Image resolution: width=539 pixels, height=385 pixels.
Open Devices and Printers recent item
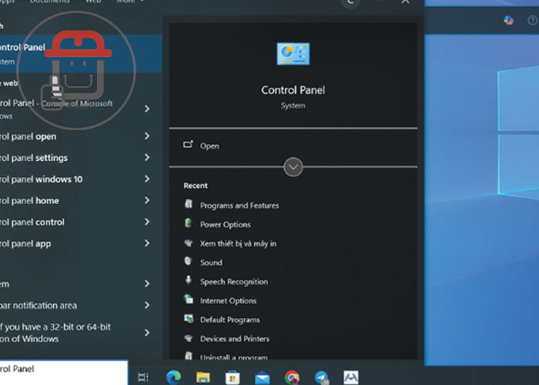coord(235,339)
